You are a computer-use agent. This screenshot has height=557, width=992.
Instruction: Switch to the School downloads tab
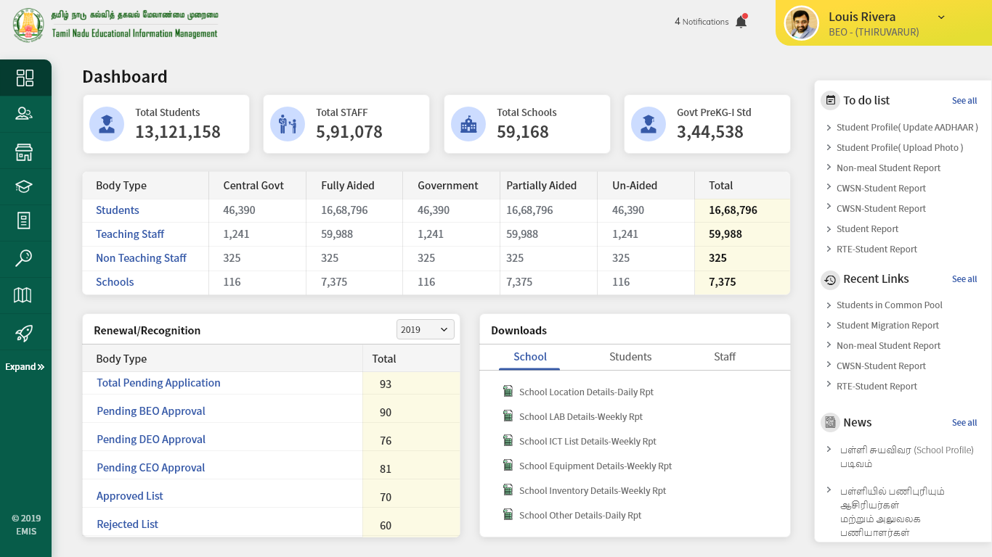pyautogui.click(x=530, y=357)
